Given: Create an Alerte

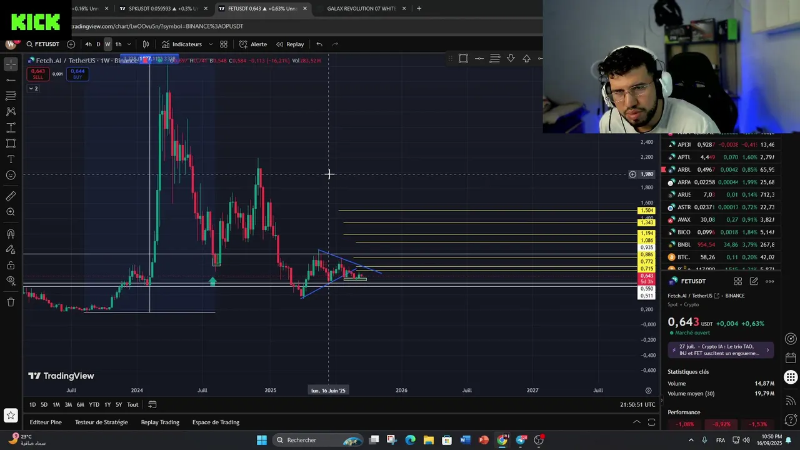Looking at the screenshot, I should pyautogui.click(x=253, y=44).
